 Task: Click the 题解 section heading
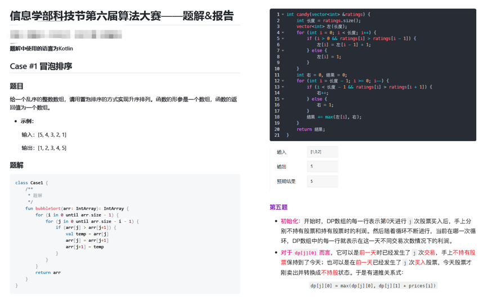(17, 165)
